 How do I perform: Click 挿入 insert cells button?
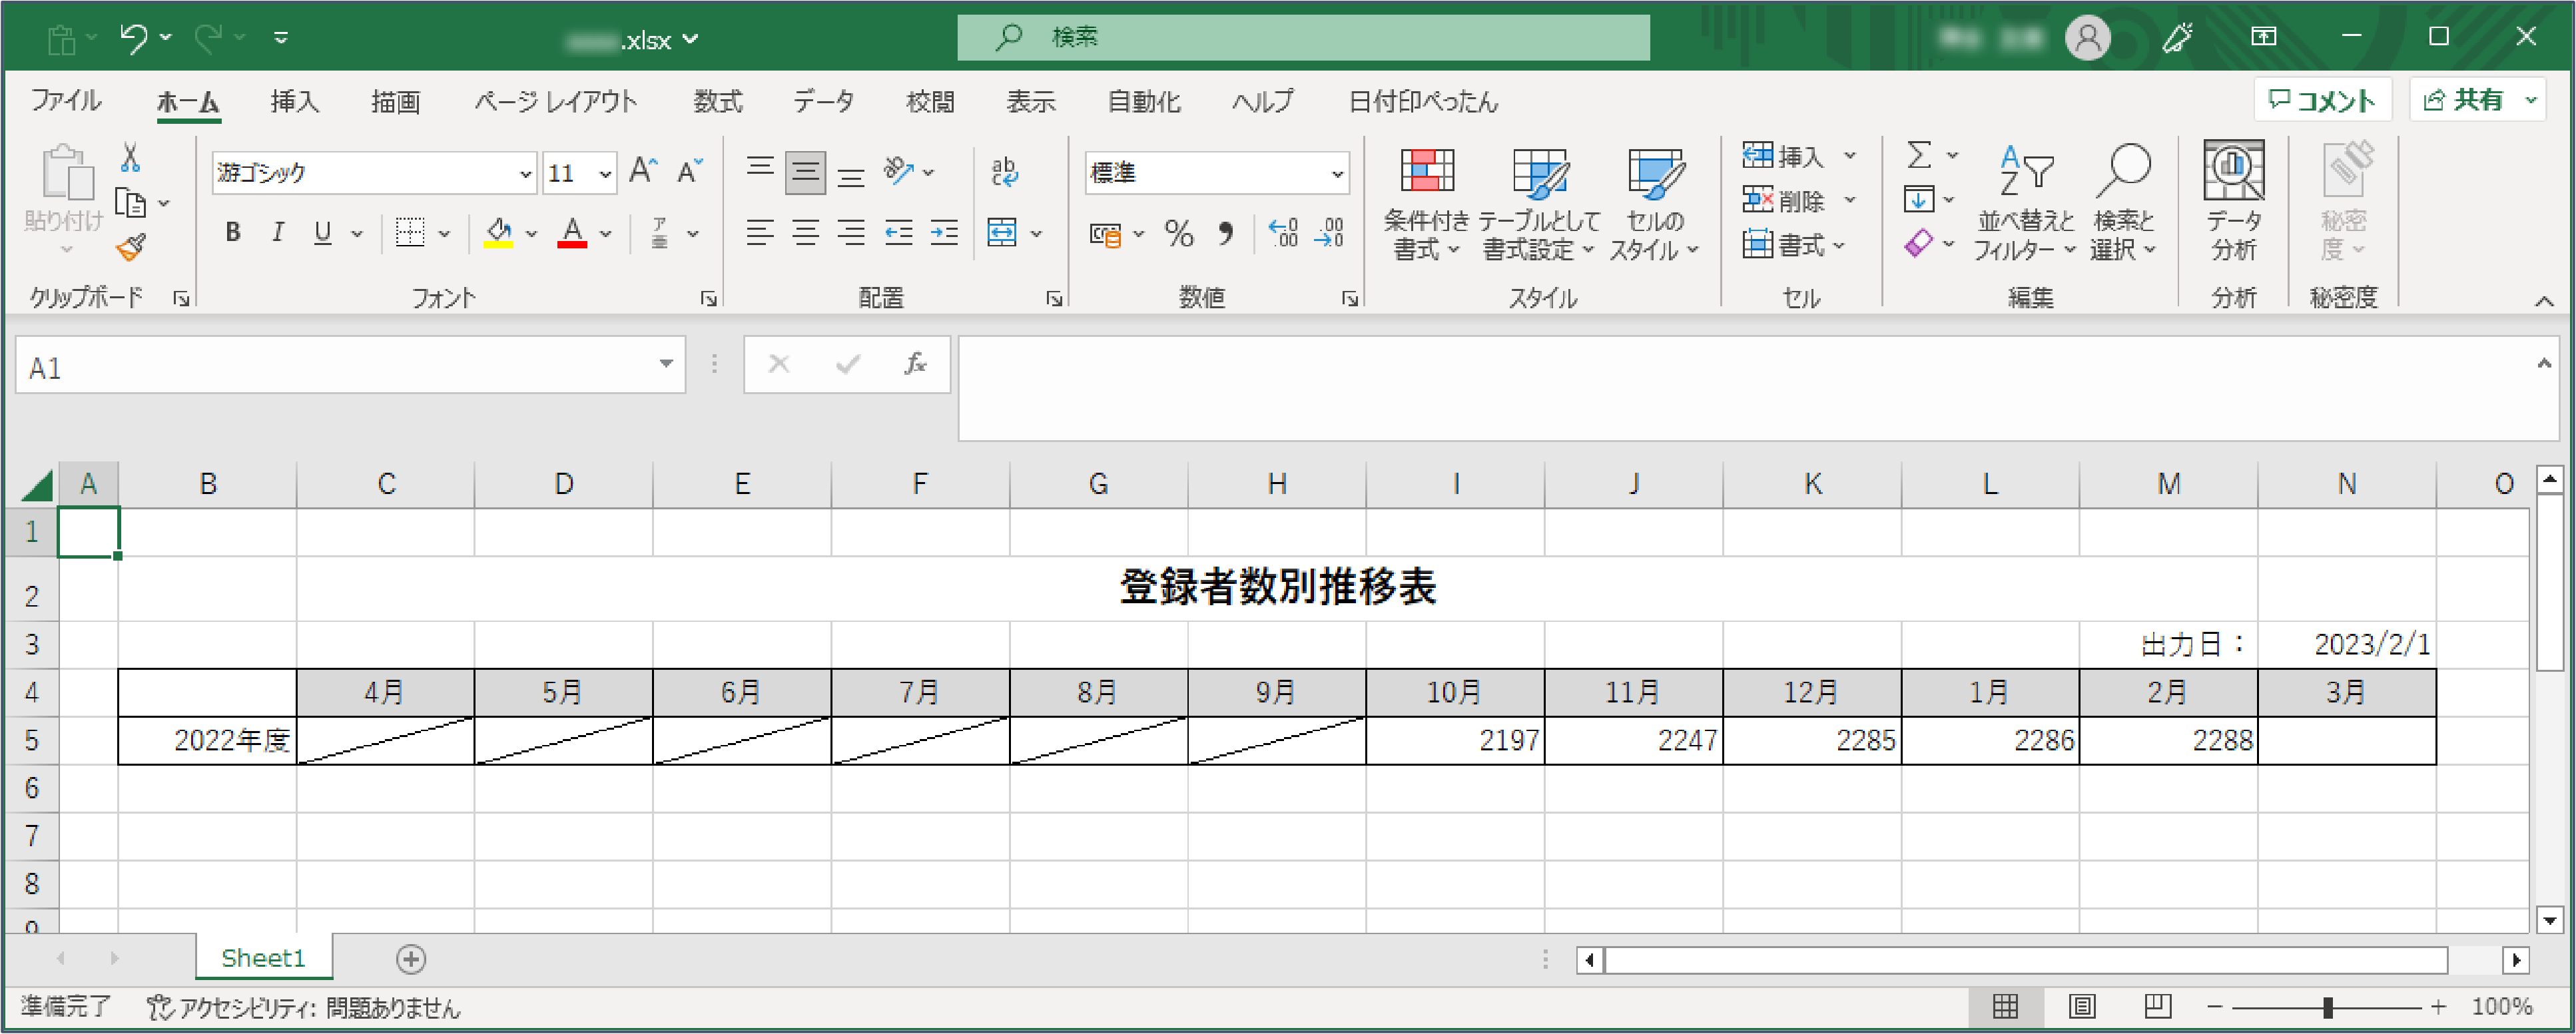[x=1785, y=157]
